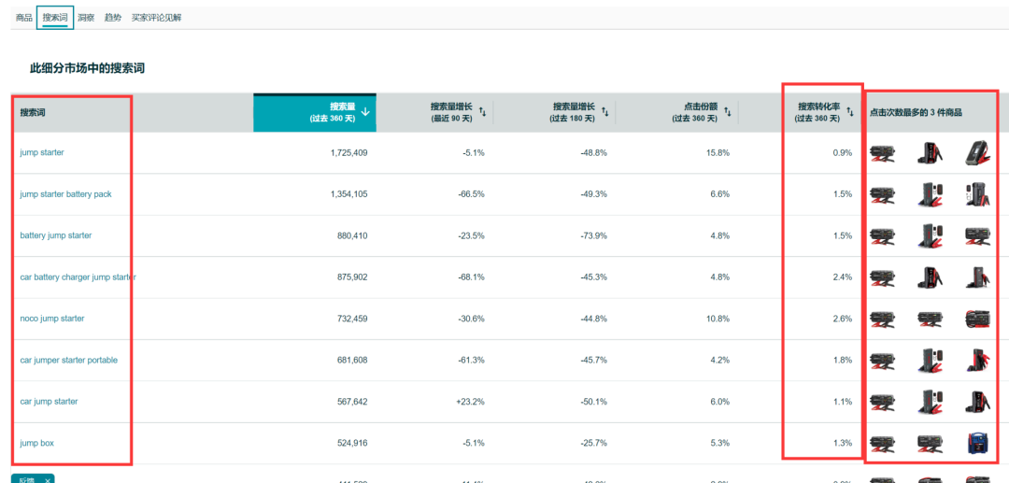The height and width of the screenshot is (483, 1009).
Task: Open "battery jump starter" search term link
Action: (56, 235)
